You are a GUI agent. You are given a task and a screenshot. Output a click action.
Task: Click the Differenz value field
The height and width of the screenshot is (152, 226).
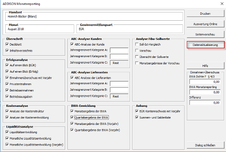(x=205, y=103)
